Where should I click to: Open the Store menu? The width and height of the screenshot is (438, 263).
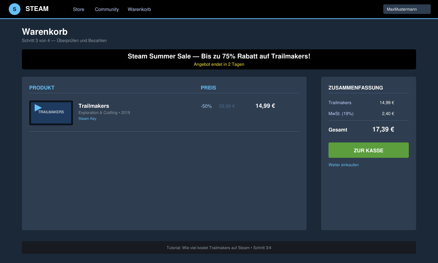[x=78, y=9]
